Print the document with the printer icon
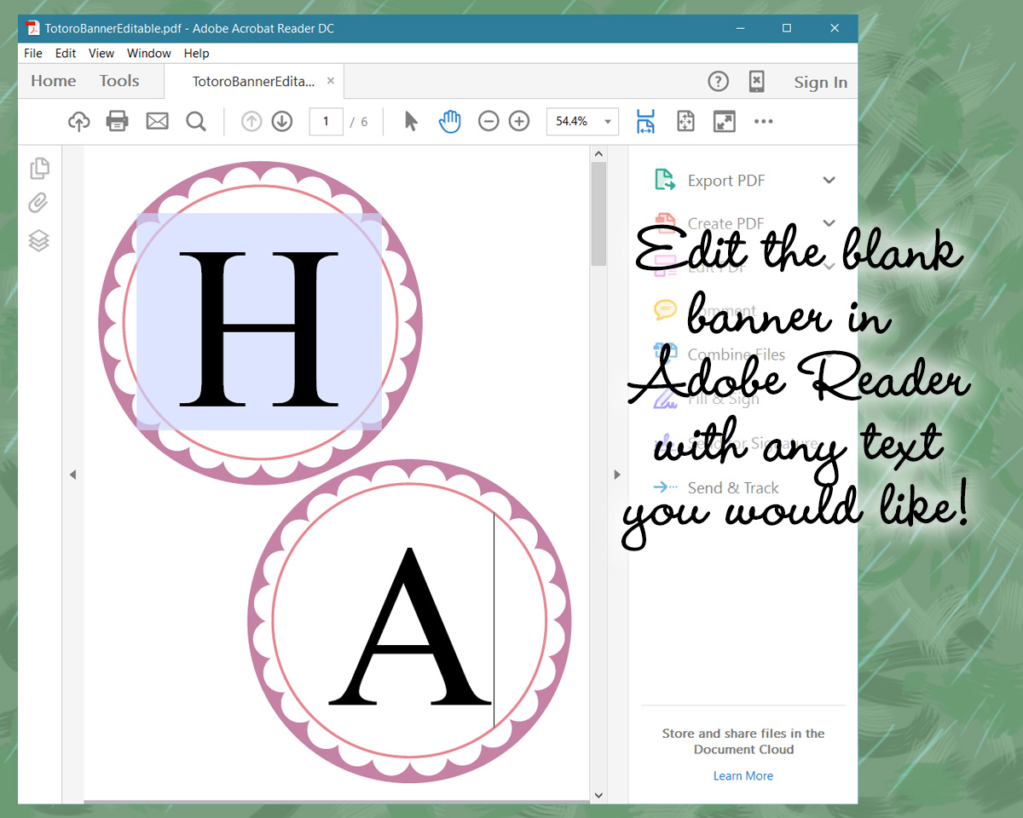The image size is (1023, 818). (118, 121)
